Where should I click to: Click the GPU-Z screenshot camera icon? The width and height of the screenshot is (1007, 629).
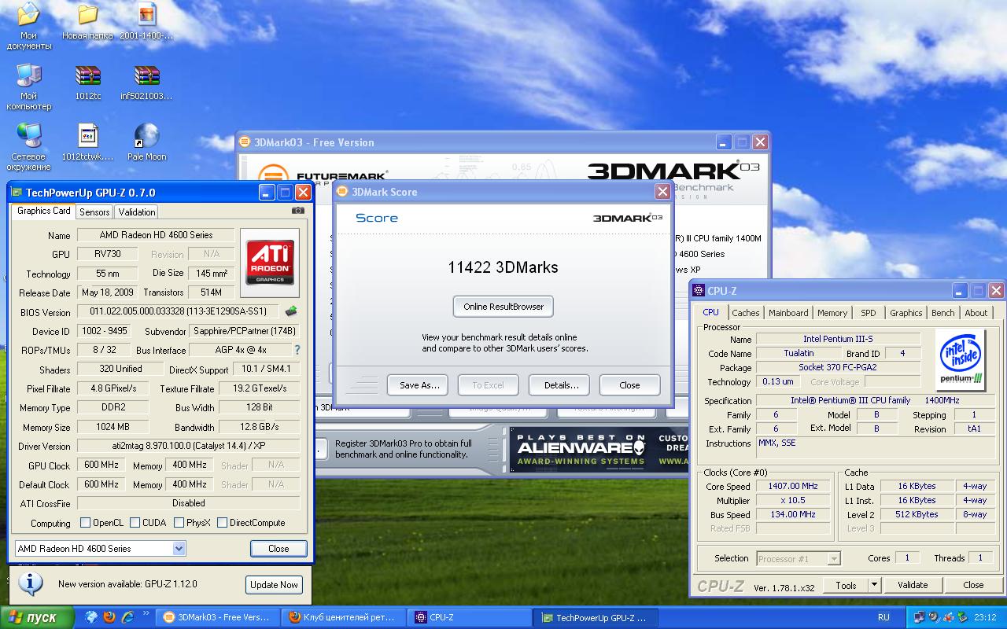298,211
